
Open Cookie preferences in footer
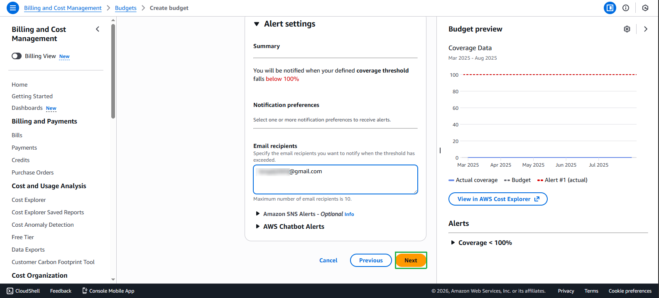point(630,291)
